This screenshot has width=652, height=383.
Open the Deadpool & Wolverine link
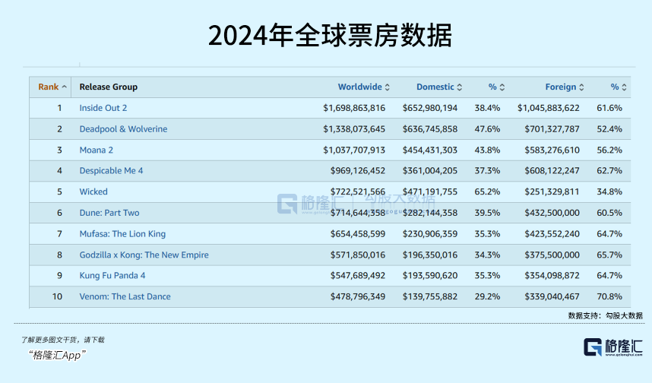tap(123, 129)
